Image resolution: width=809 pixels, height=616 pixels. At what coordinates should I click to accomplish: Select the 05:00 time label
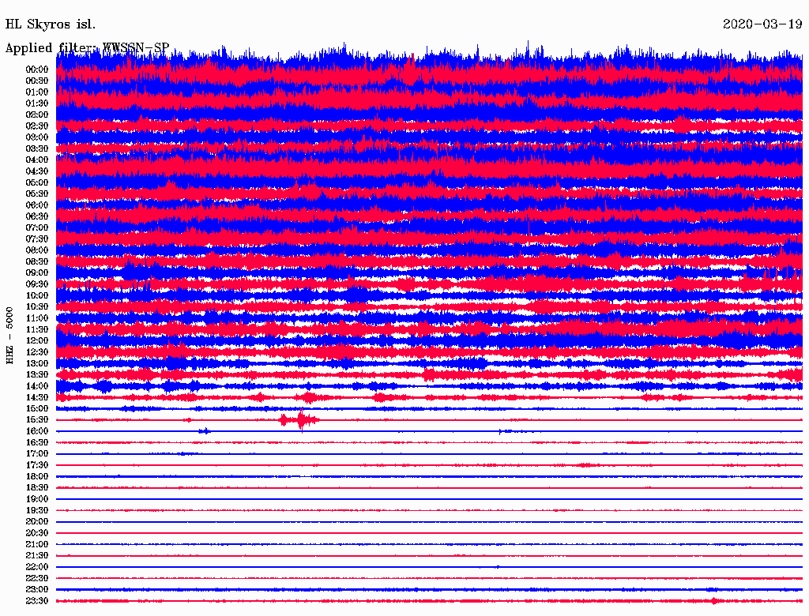37,182
